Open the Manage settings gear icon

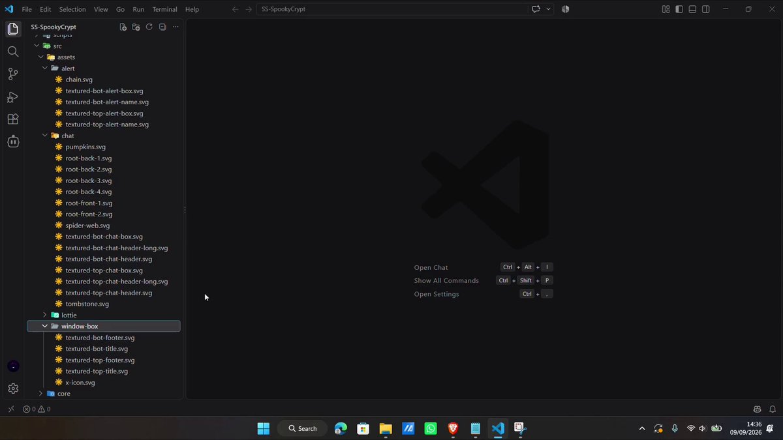click(12, 389)
